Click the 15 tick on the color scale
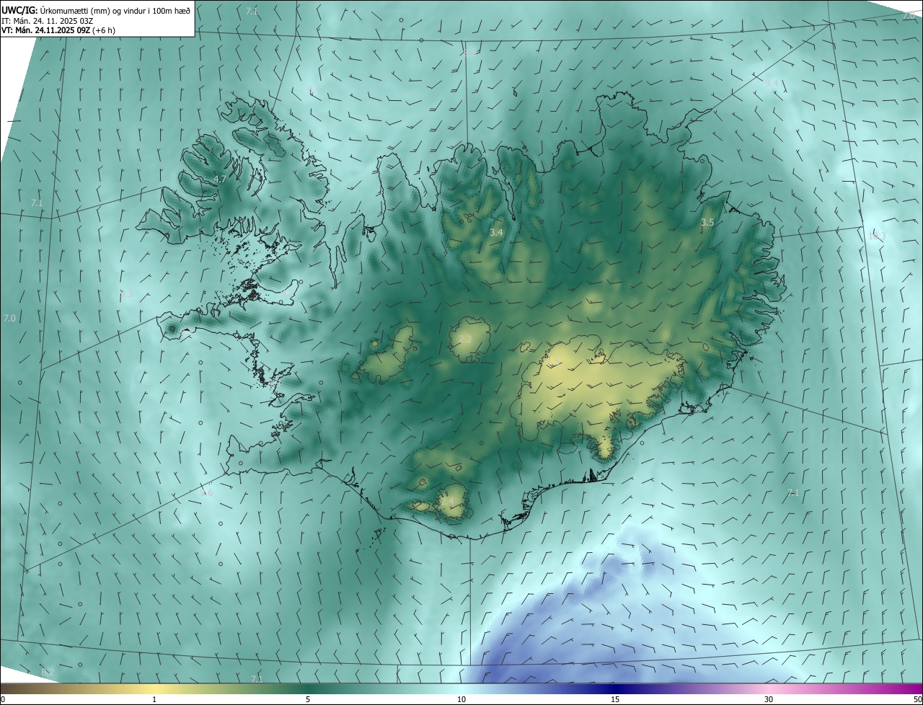This screenshot has height=705, width=923. click(615, 699)
